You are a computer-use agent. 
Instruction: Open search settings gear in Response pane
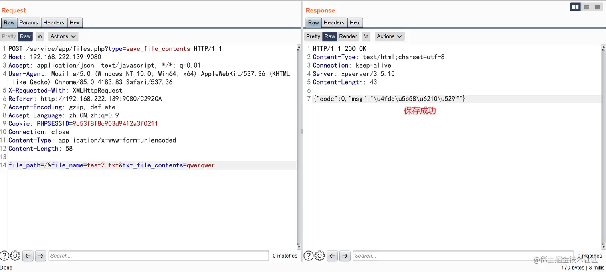coord(319,256)
